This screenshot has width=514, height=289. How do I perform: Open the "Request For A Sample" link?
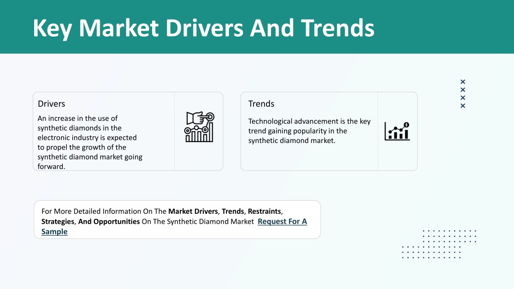pos(282,221)
